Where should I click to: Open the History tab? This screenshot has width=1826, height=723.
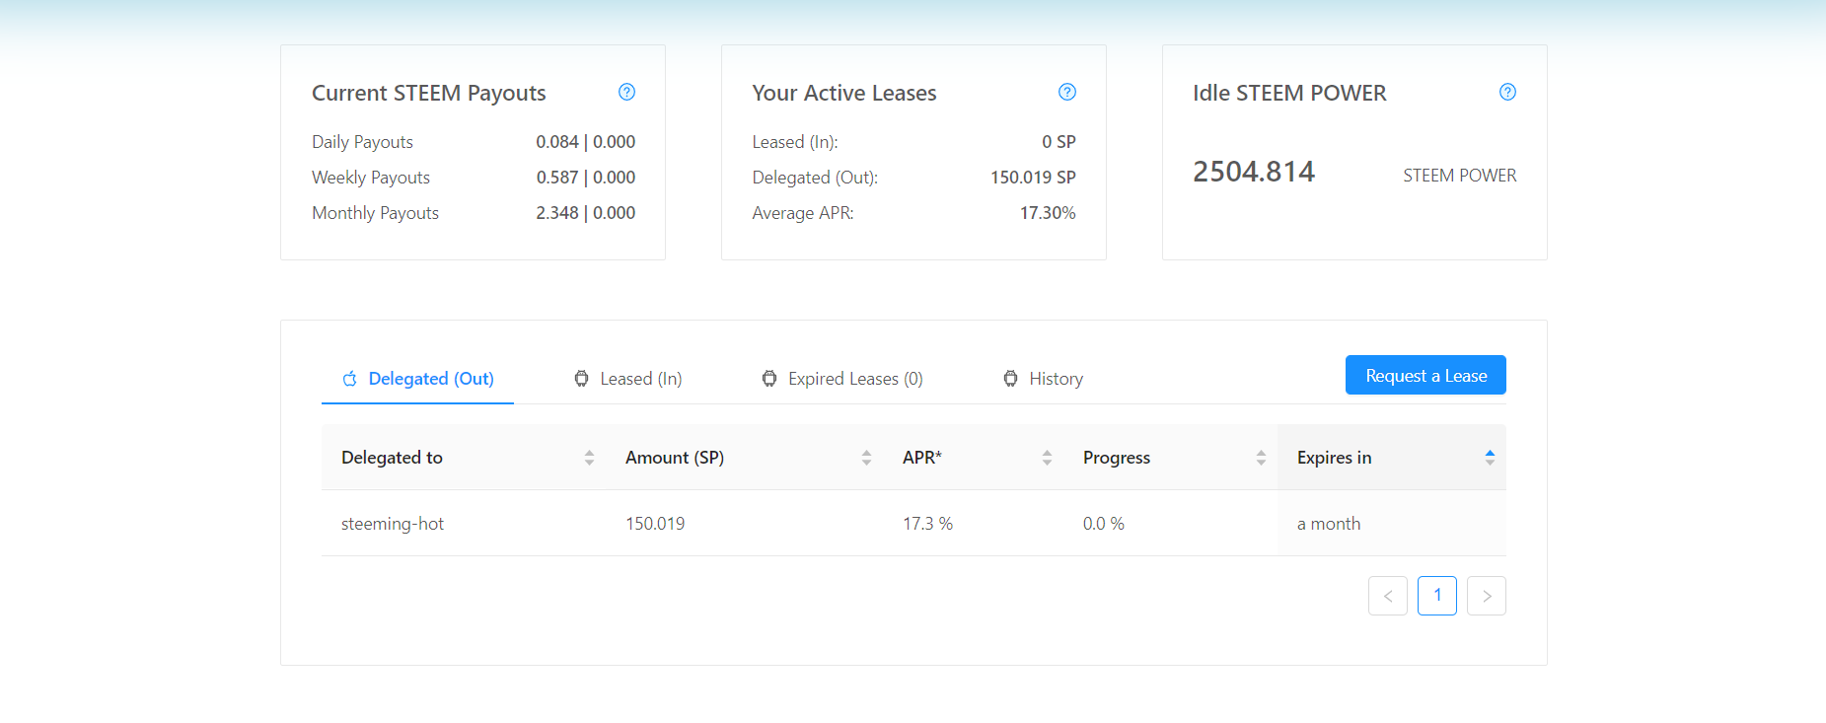(x=1056, y=379)
